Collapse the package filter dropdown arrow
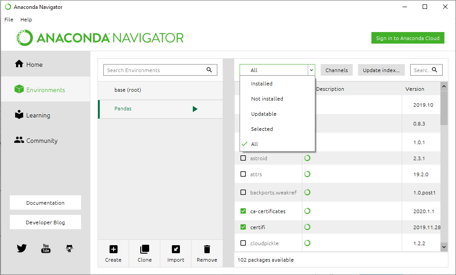456x275 pixels. (x=311, y=70)
